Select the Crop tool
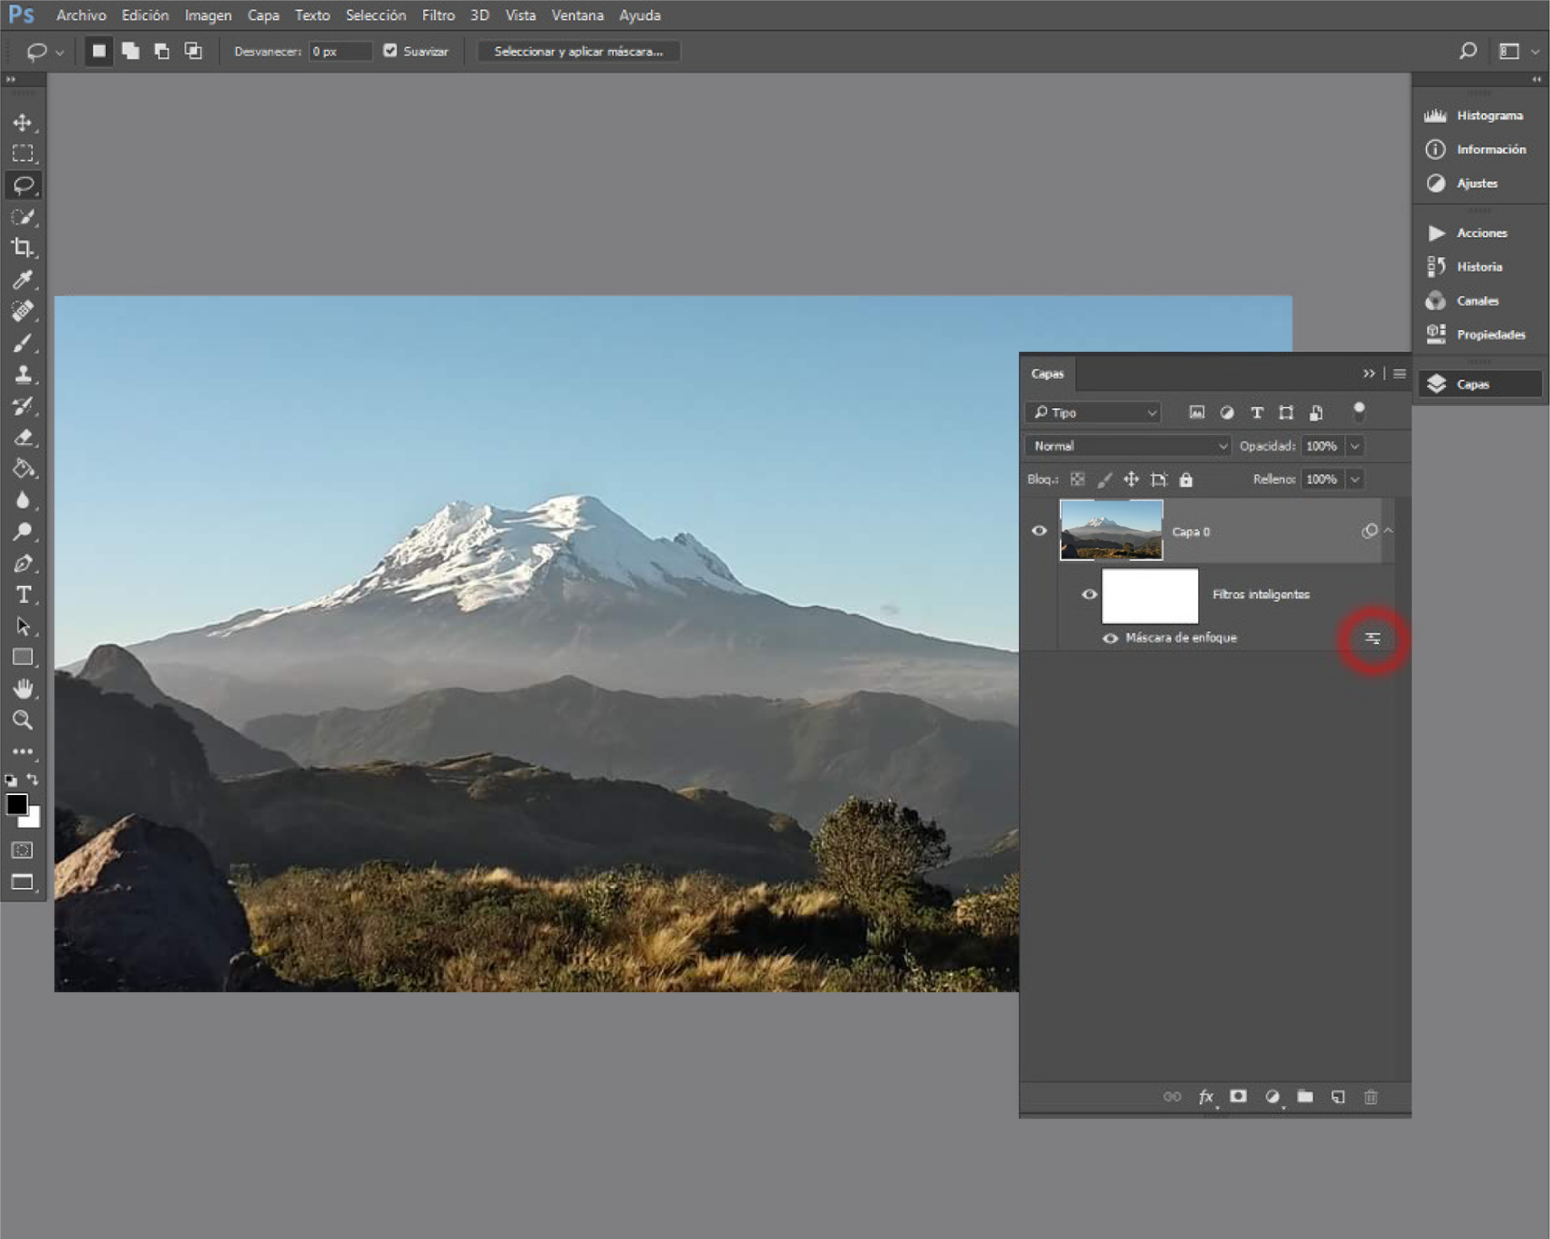Screen dimensions: 1550x1239 click(23, 248)
